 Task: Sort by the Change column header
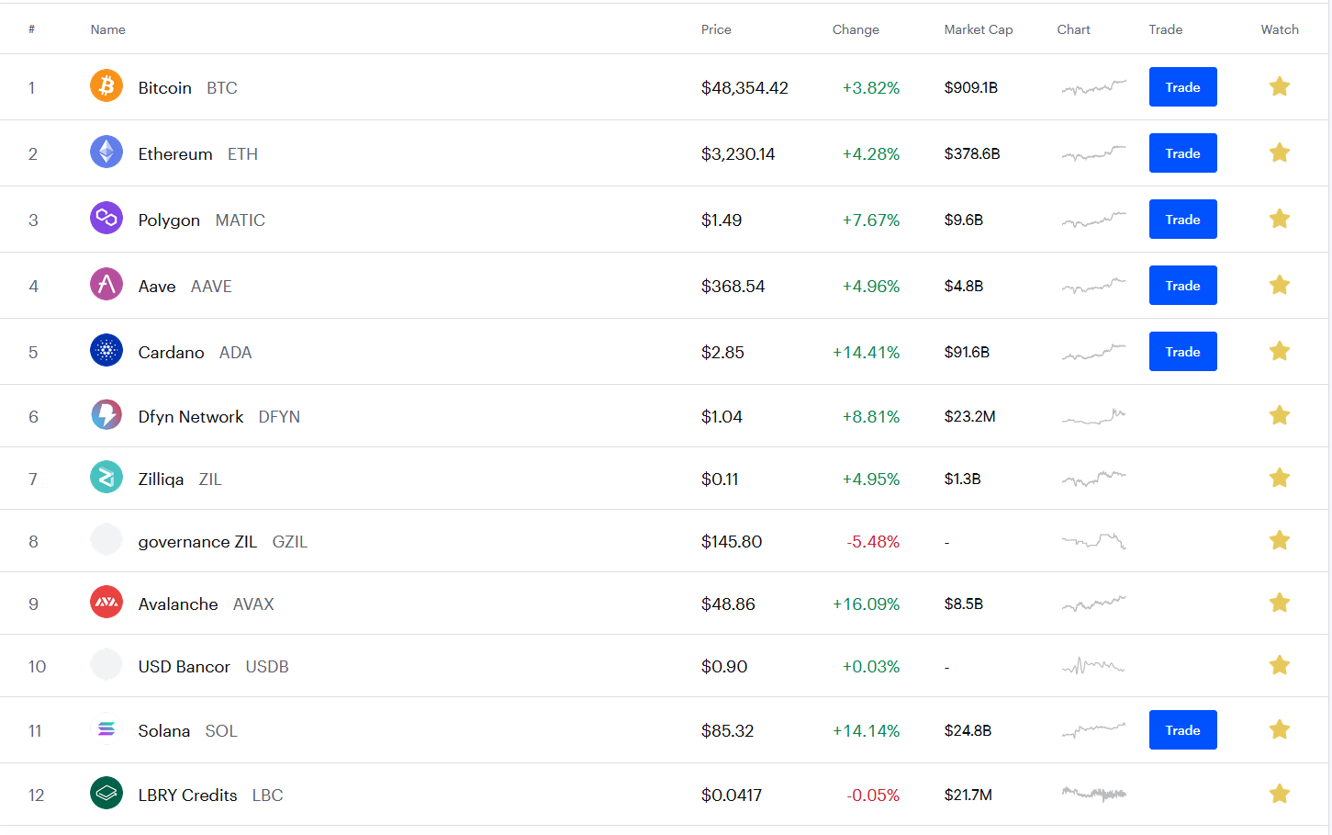pos(856,29)
